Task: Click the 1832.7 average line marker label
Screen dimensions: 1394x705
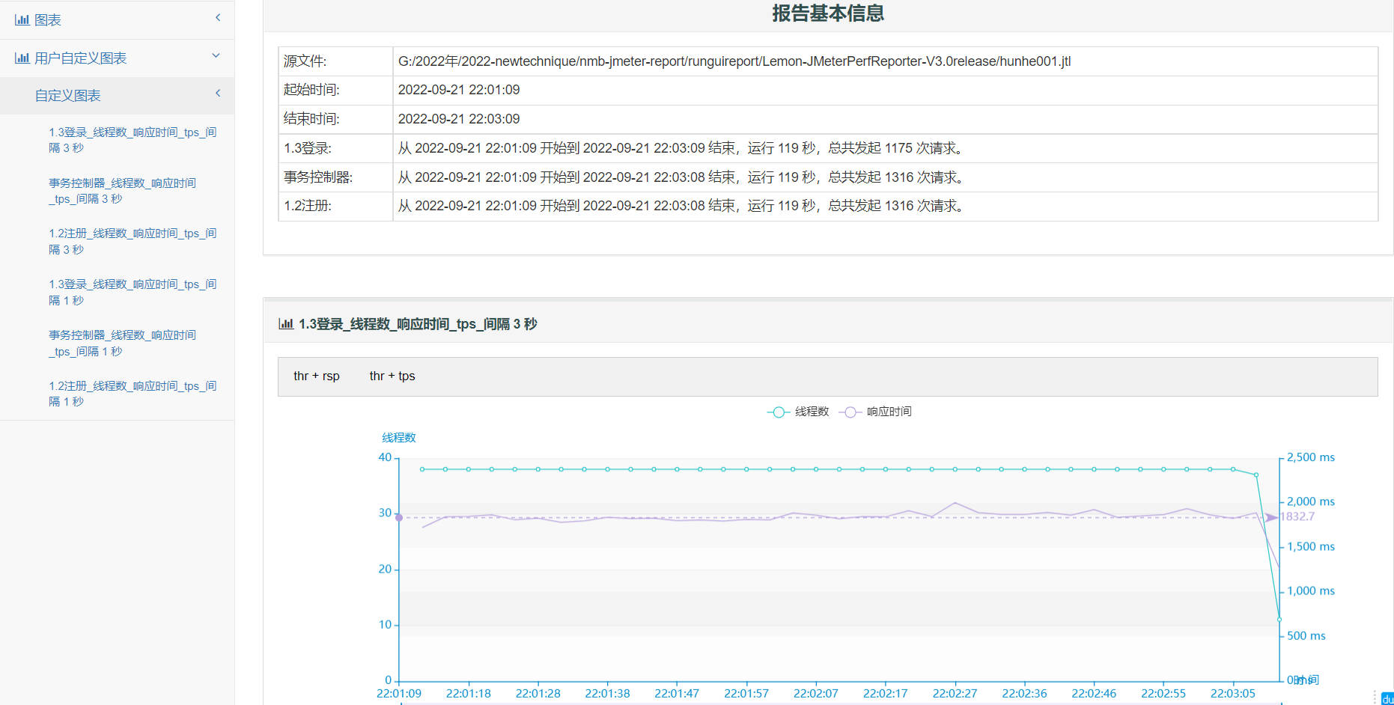Action: tap(1297, 516)
